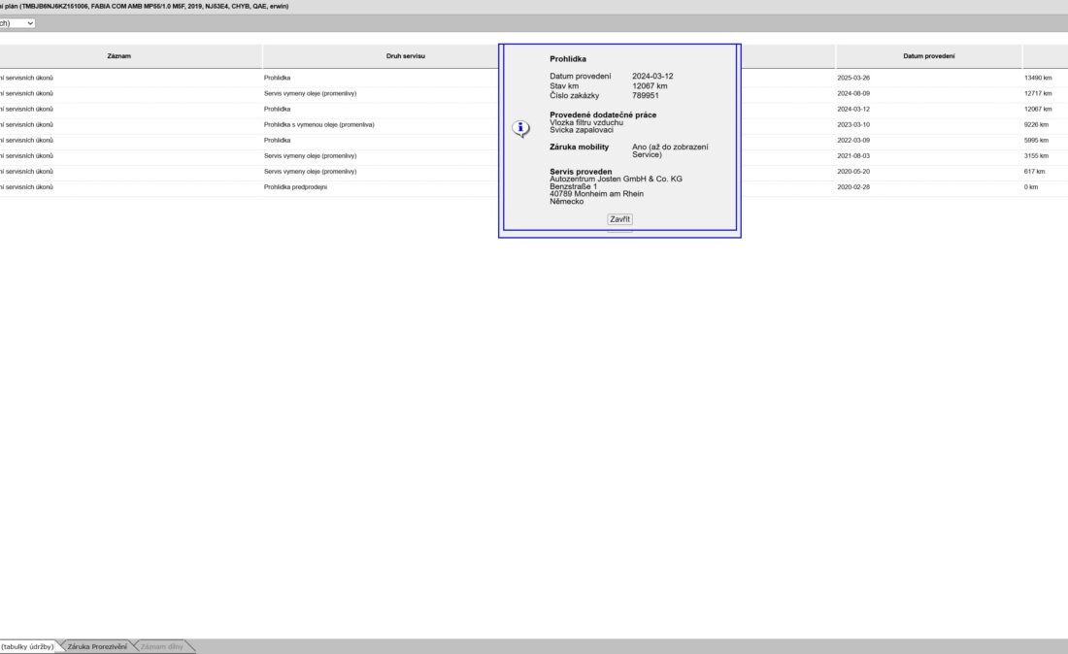
Task: Click the dialog Stav km value 12067 km
Action: (650, 86)
